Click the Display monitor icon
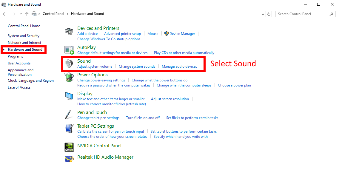Screen dimensions: 339x170 pos(69,96)
